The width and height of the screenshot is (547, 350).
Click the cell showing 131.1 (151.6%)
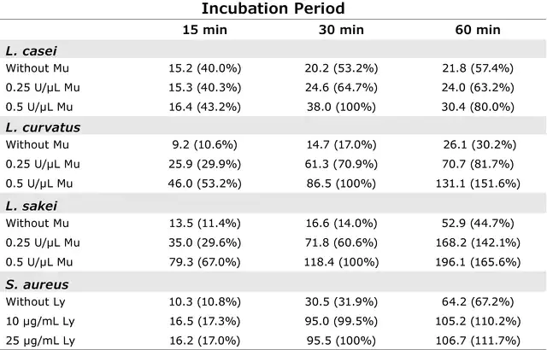pos(476,184)
